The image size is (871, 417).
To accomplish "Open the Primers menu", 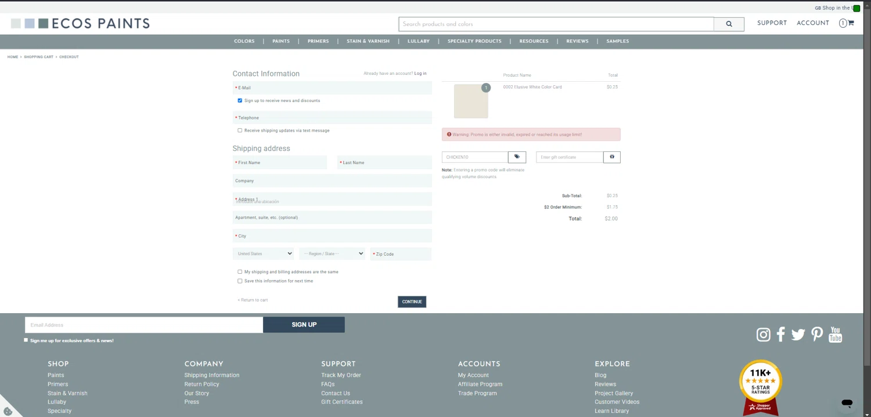I will (x=318, y=41).
